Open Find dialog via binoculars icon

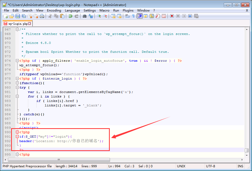coord(84,16)
